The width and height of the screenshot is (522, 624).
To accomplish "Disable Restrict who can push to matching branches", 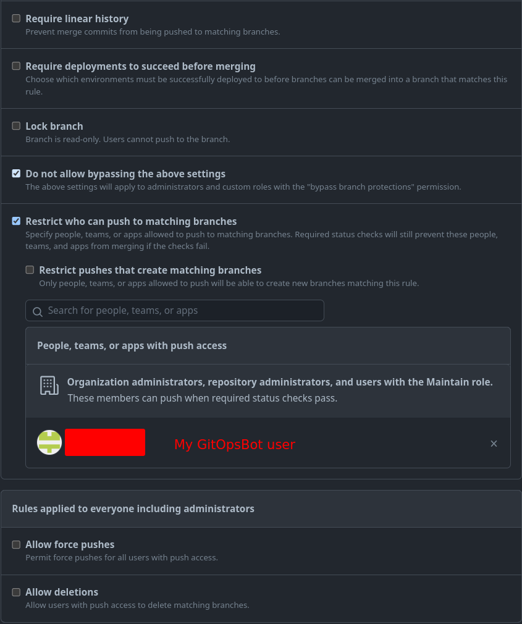I will point(16,221).
